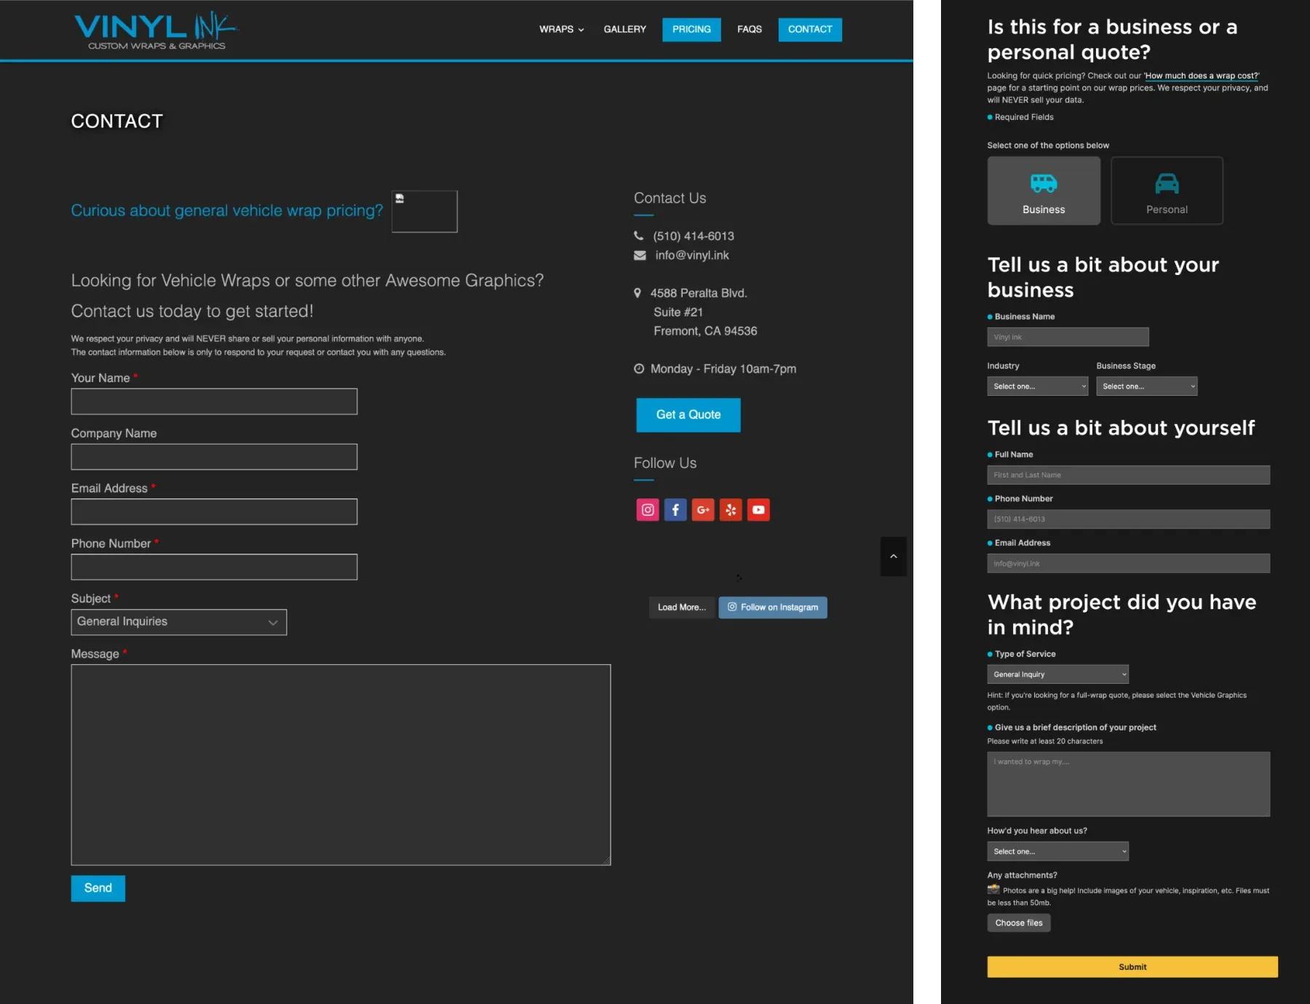Open the Subject dropdown showing General Inquiries

pyautogui.click(x=178, y=621)
